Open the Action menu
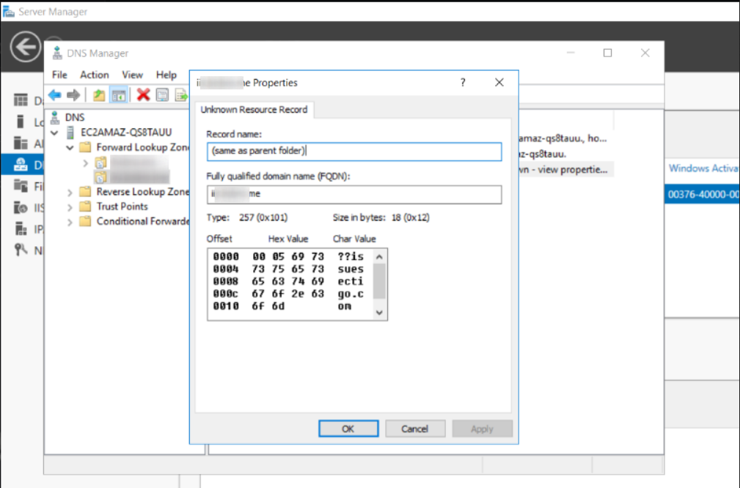 95,75
